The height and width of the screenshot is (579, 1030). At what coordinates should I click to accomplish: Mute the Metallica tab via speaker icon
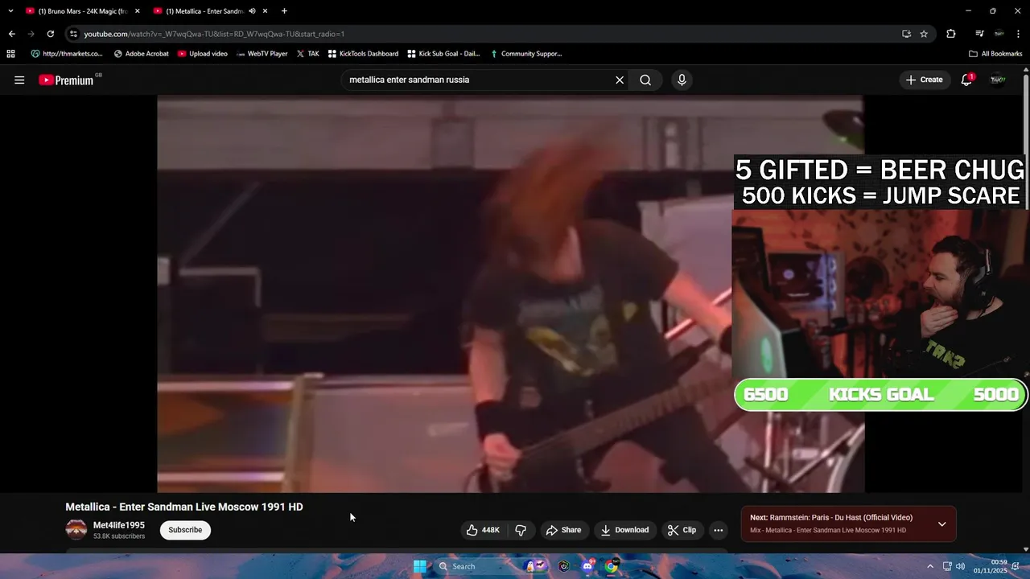point(252,11)
